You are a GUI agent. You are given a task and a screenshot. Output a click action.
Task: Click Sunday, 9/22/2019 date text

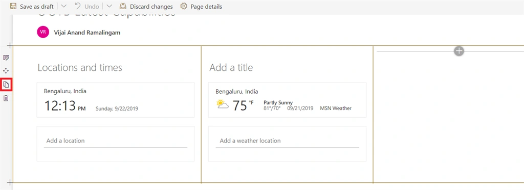click(117, 108)
